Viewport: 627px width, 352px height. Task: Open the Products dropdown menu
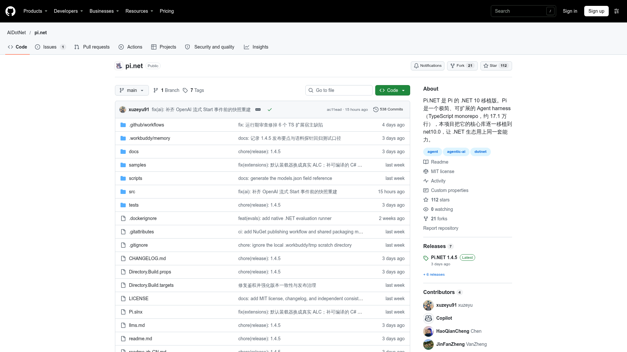pyautogui.click(x=35, y=11)
